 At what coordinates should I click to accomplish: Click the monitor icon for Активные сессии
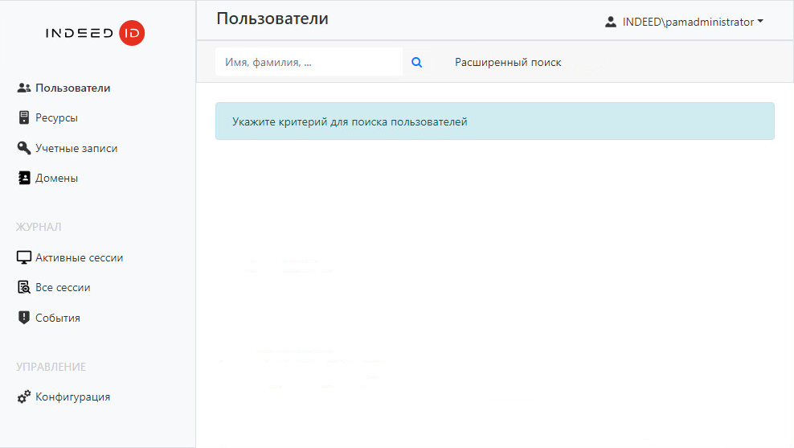click(23, 257)
